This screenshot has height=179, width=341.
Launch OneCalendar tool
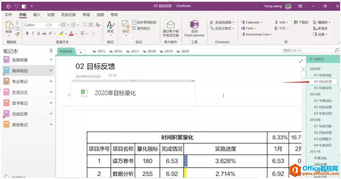pos(194,28)
